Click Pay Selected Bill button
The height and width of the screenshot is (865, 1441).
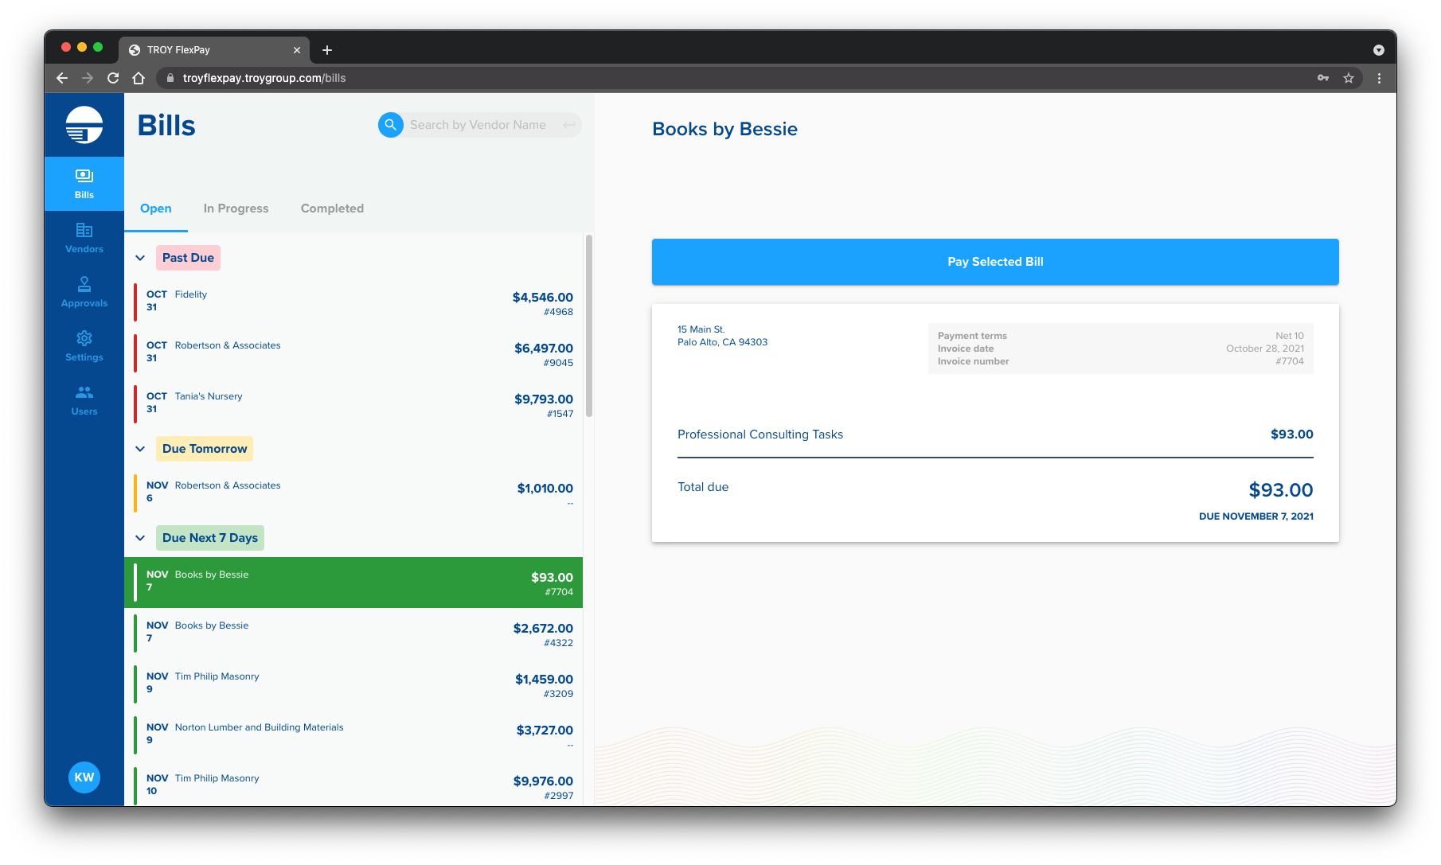(995, 262)
